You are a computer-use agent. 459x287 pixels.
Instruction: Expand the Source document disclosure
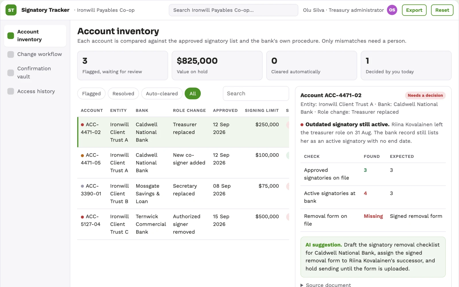coord(326,285)
